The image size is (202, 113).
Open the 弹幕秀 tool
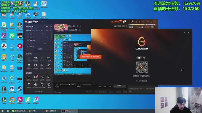(29, 85)
